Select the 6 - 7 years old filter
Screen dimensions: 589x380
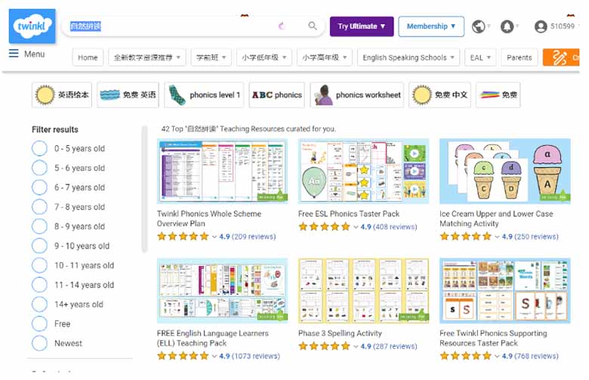point(39,187)
